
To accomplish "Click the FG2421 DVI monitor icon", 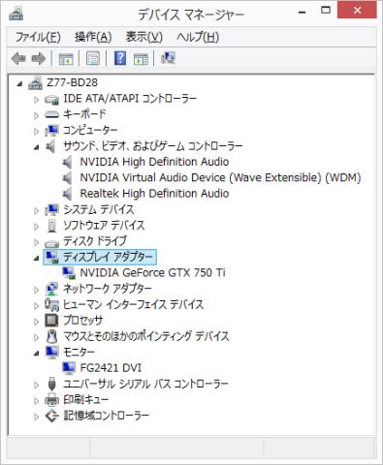I will pyautogui.click(x=69, y=368).
